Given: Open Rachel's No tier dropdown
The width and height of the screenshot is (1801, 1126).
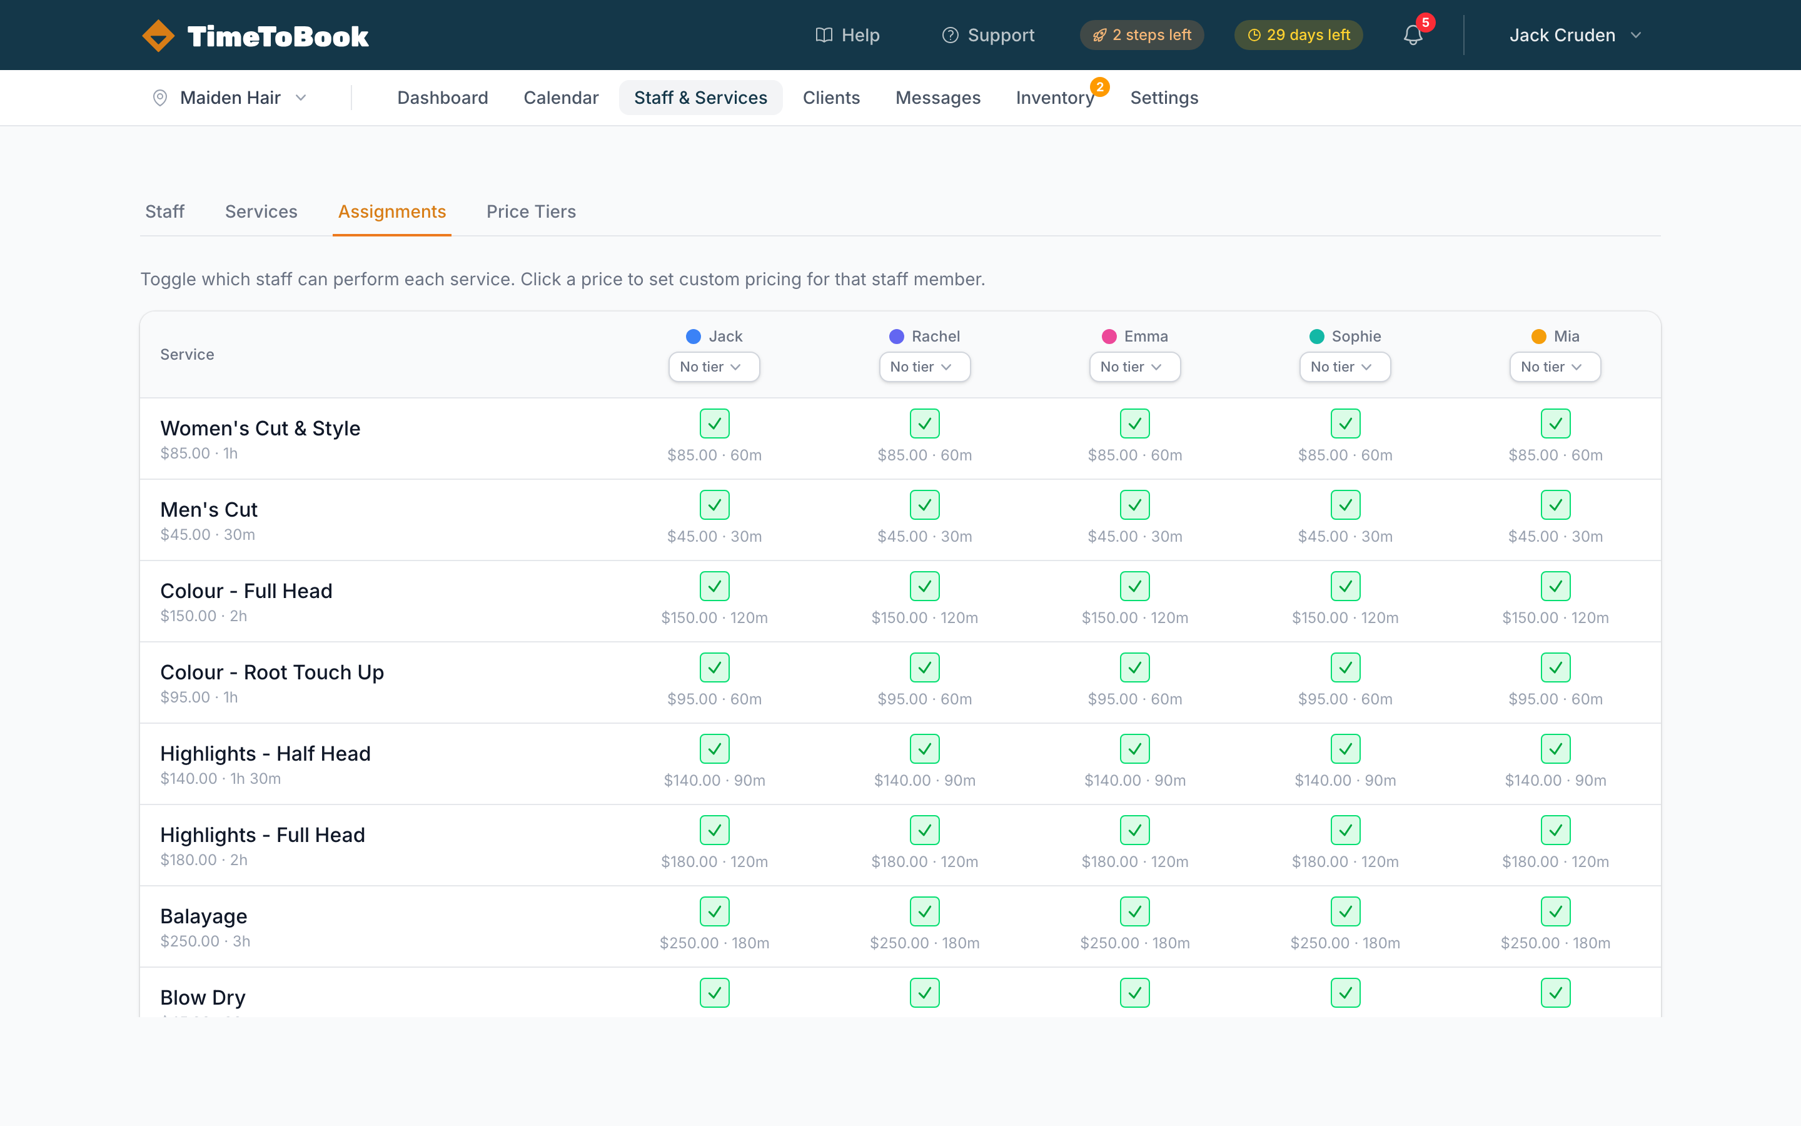Looking at the screenshot, I should [924, 367].
